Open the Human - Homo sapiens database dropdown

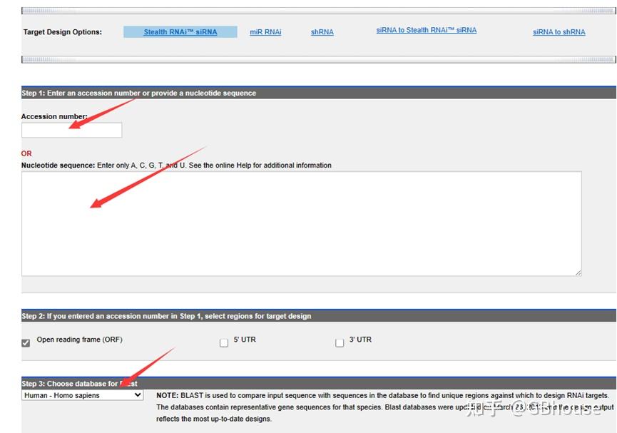click(x=83, y=395)
